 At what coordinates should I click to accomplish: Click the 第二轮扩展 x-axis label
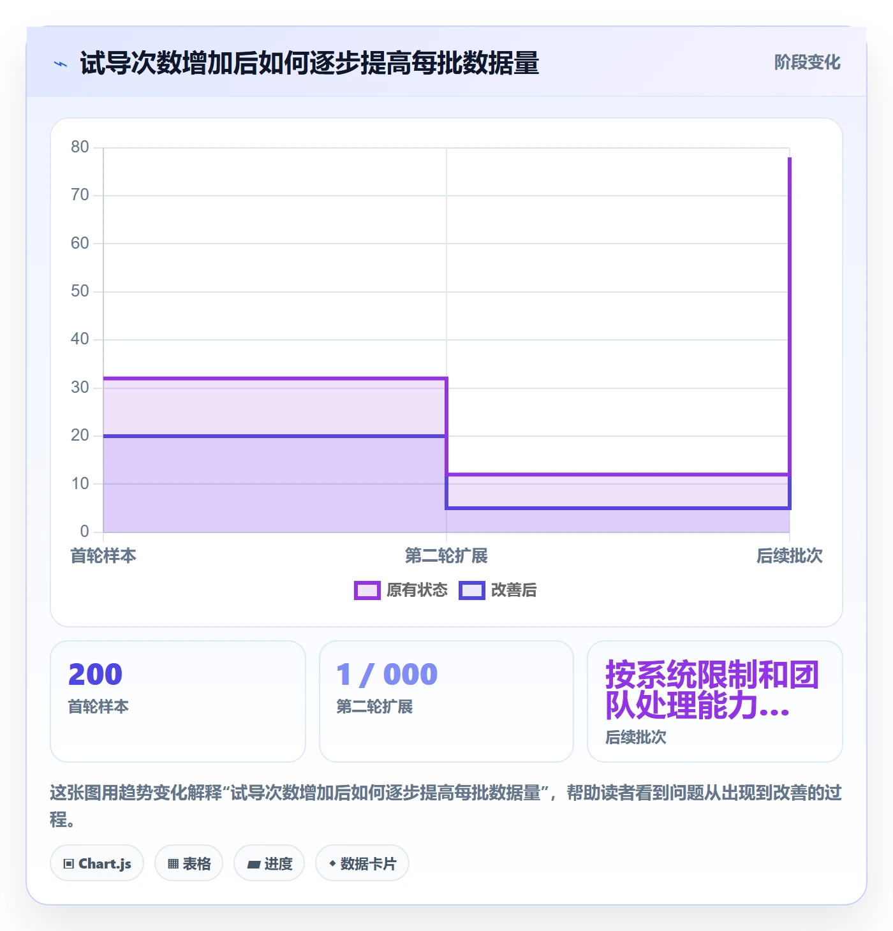pyautogui.click(x=447, y=556)
